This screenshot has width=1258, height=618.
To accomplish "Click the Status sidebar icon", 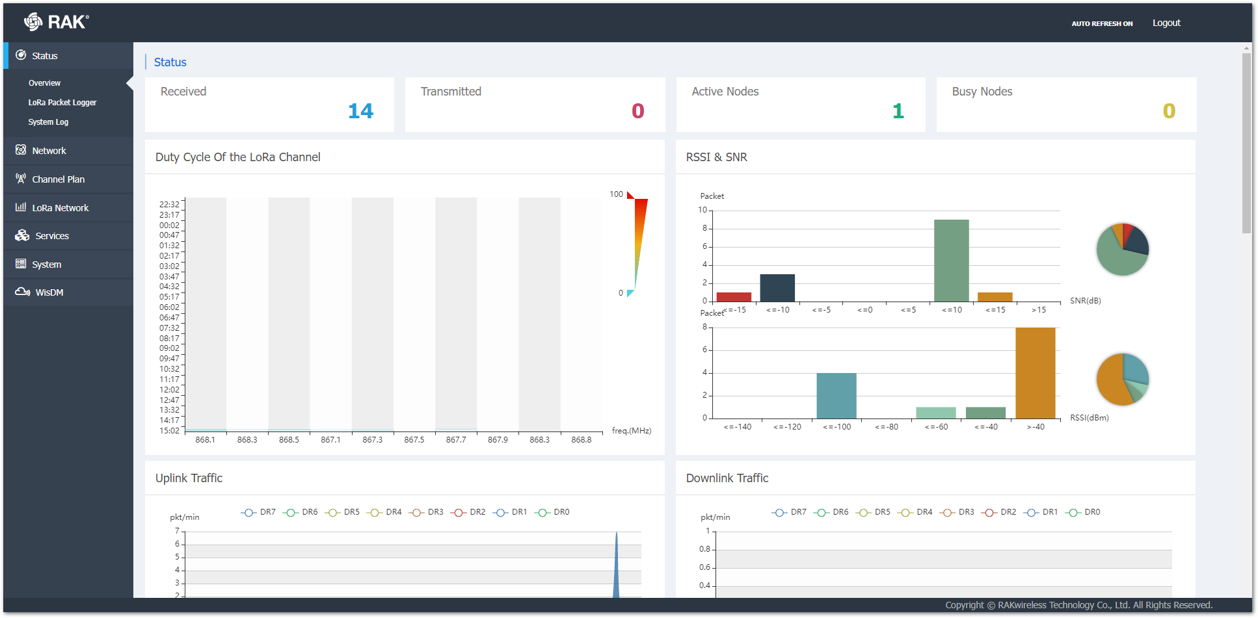I will pyautogui.click(x=21, y=55).
